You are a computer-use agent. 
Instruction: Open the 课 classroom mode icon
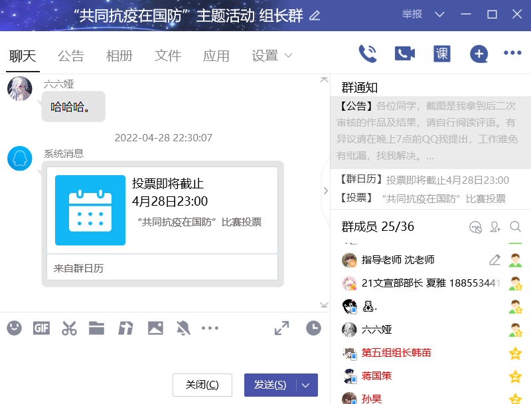[441, 54]
